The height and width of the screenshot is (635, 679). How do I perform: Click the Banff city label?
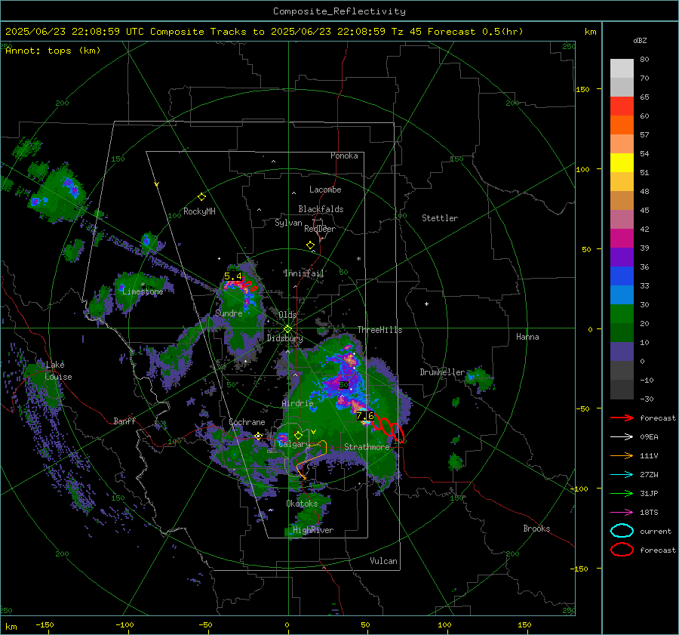tap(124, 421)
